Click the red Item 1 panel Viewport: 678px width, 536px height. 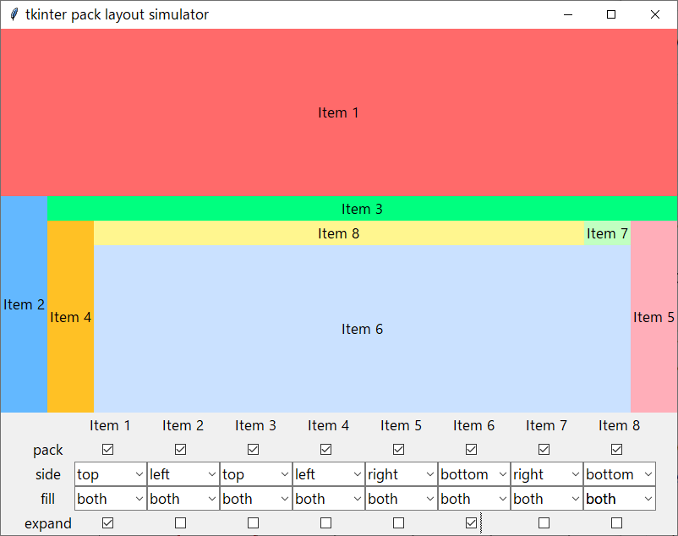[x=338, y=112]
